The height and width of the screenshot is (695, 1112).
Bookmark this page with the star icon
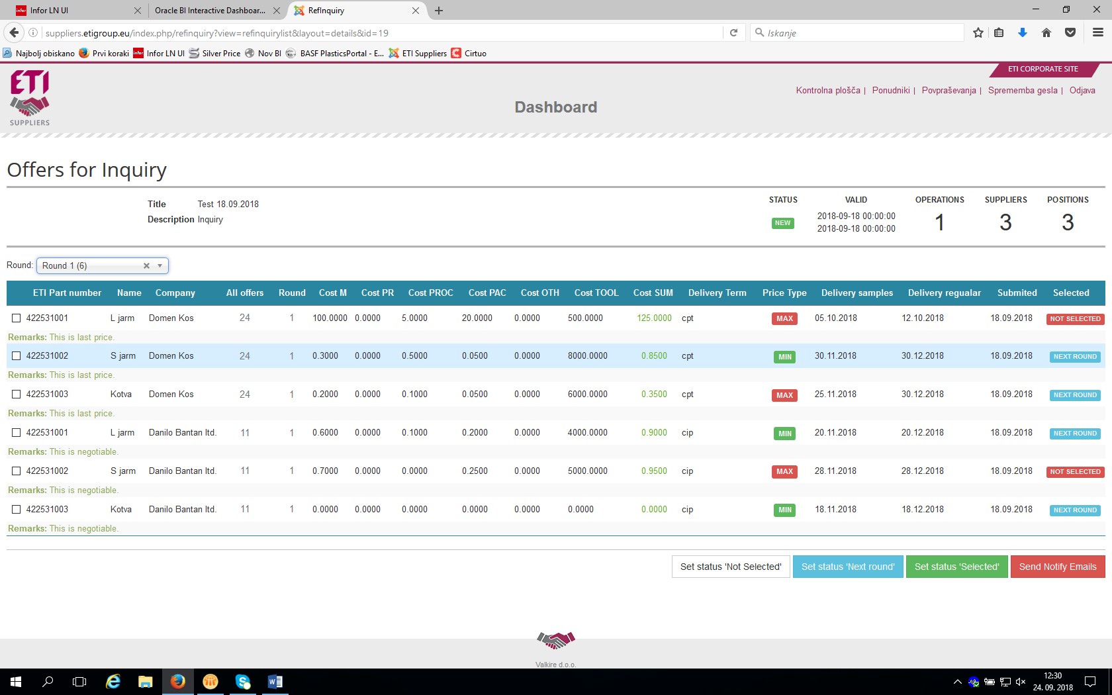978,32
